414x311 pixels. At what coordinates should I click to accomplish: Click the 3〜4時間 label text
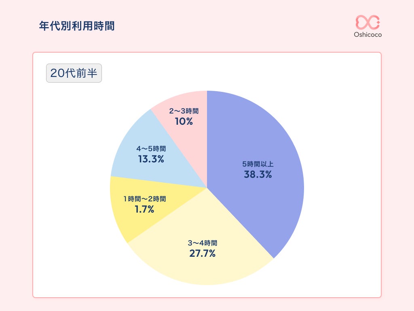click(202, 243)
